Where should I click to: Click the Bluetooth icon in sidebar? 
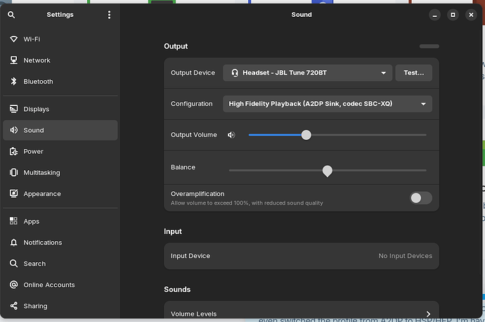point(14,82)
